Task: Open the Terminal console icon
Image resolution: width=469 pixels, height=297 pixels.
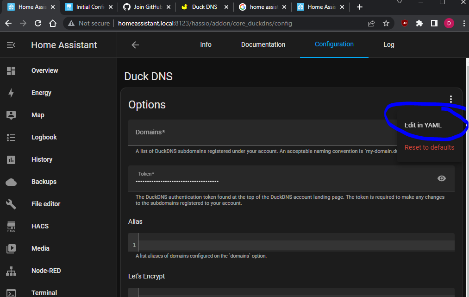Action: pos(11,293)
